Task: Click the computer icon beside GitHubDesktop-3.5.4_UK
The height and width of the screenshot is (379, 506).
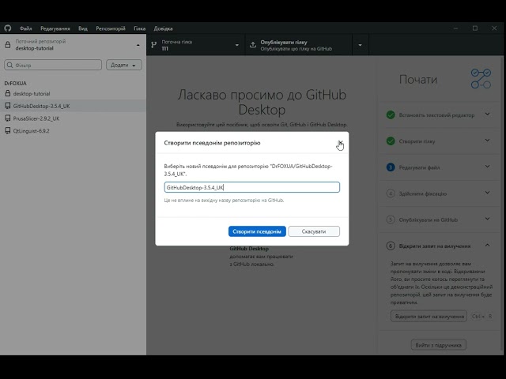Action: [8, 106]
